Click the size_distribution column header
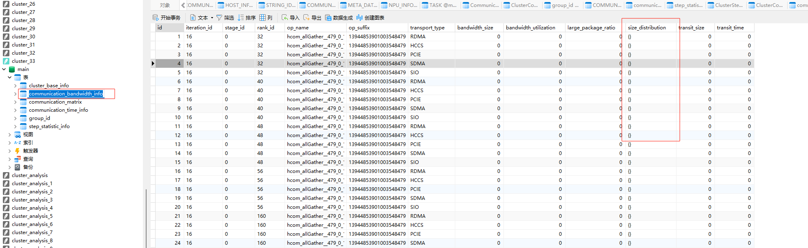 click(650, 28)
